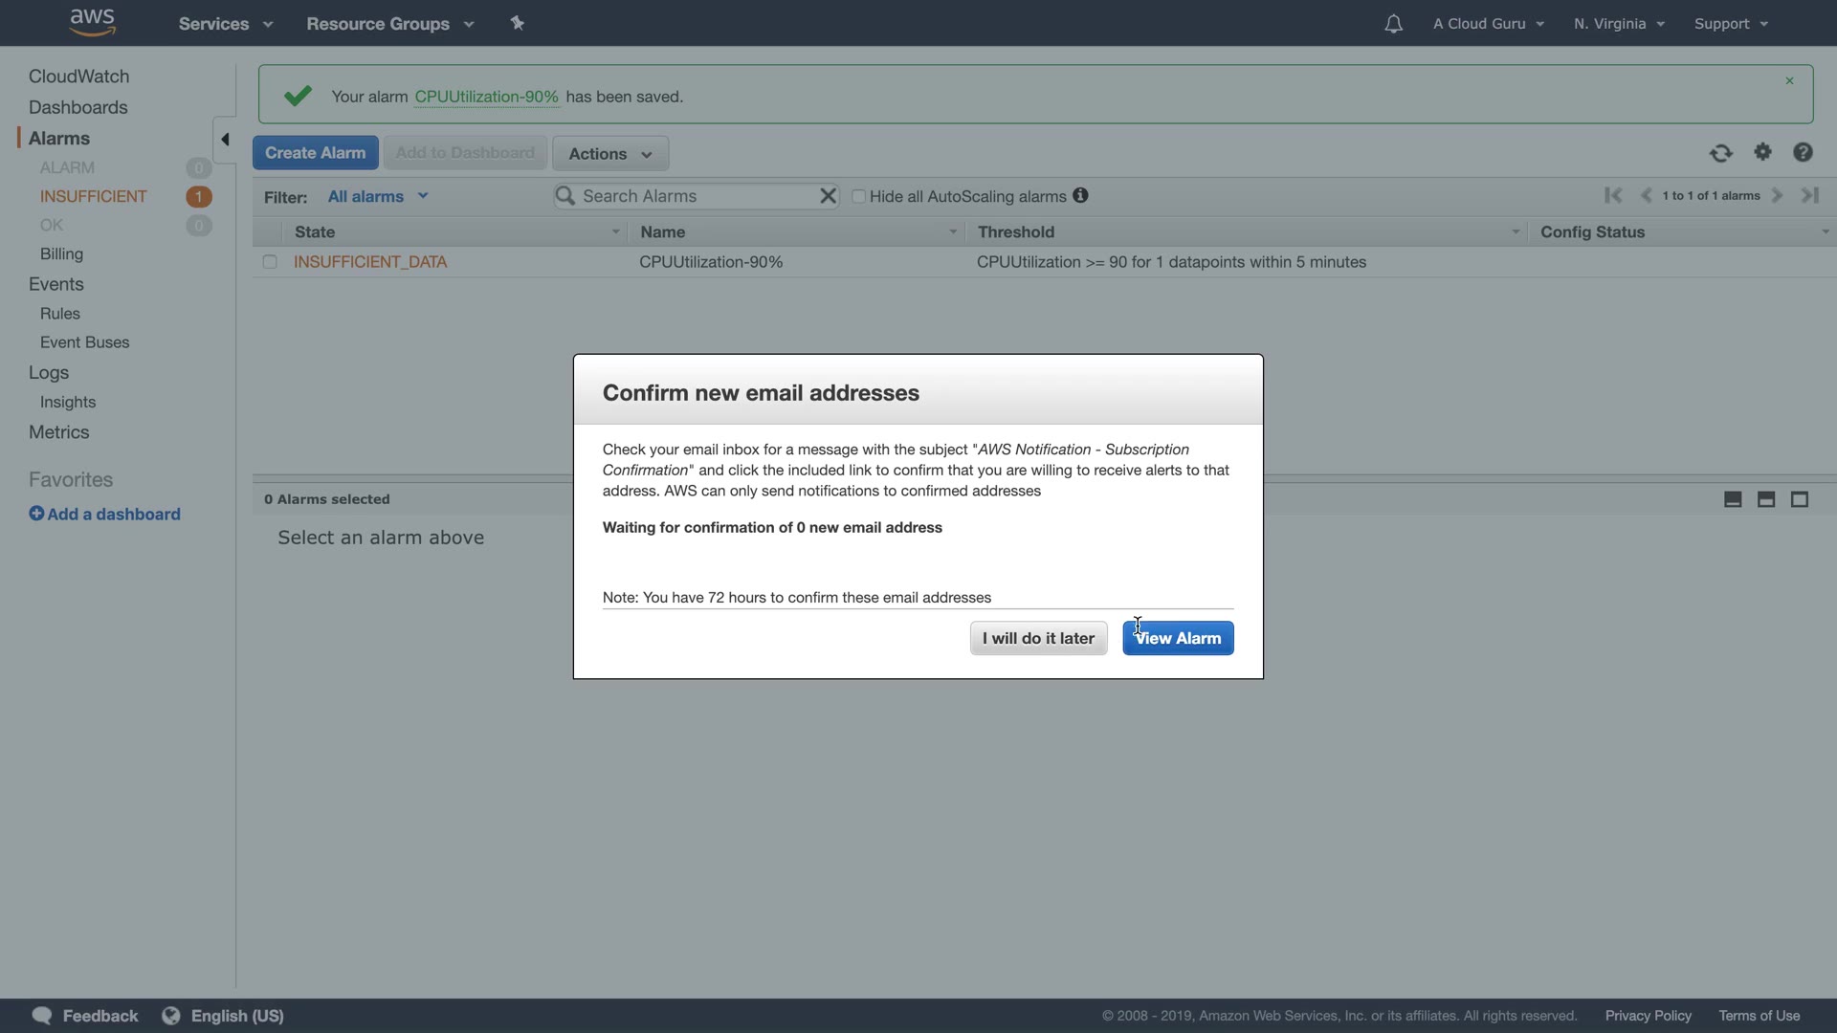This screenshot has width=1837, height=1033.
Task: Click the notifications bell icon
Action: coord(1393,24)
